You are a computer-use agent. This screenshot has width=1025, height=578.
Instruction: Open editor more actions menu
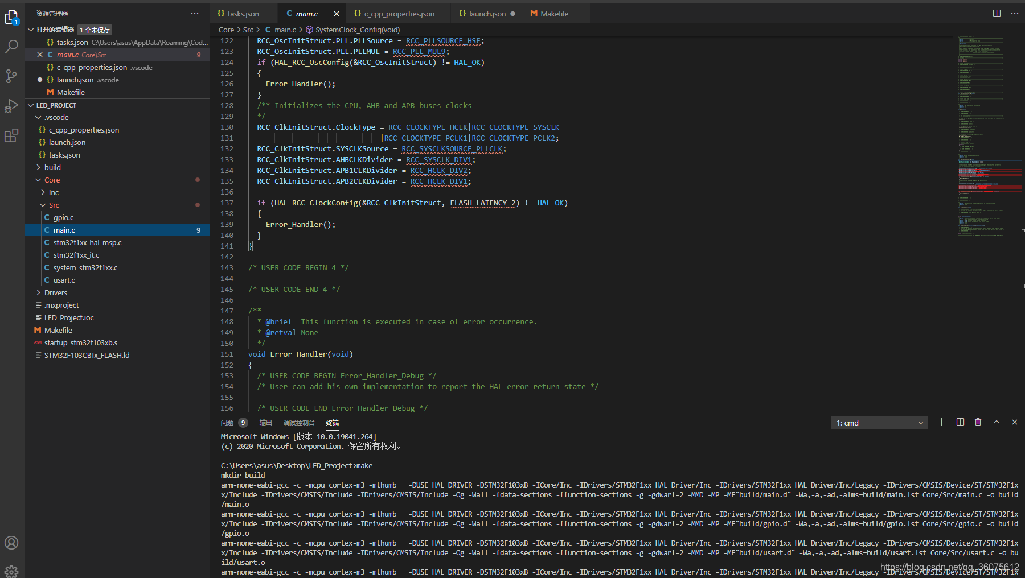pyautogui.click(x=1015, y=14)
